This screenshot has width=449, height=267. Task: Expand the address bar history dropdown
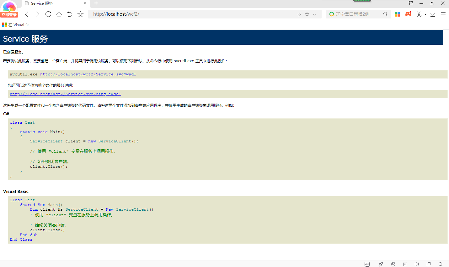coord(314,14)
